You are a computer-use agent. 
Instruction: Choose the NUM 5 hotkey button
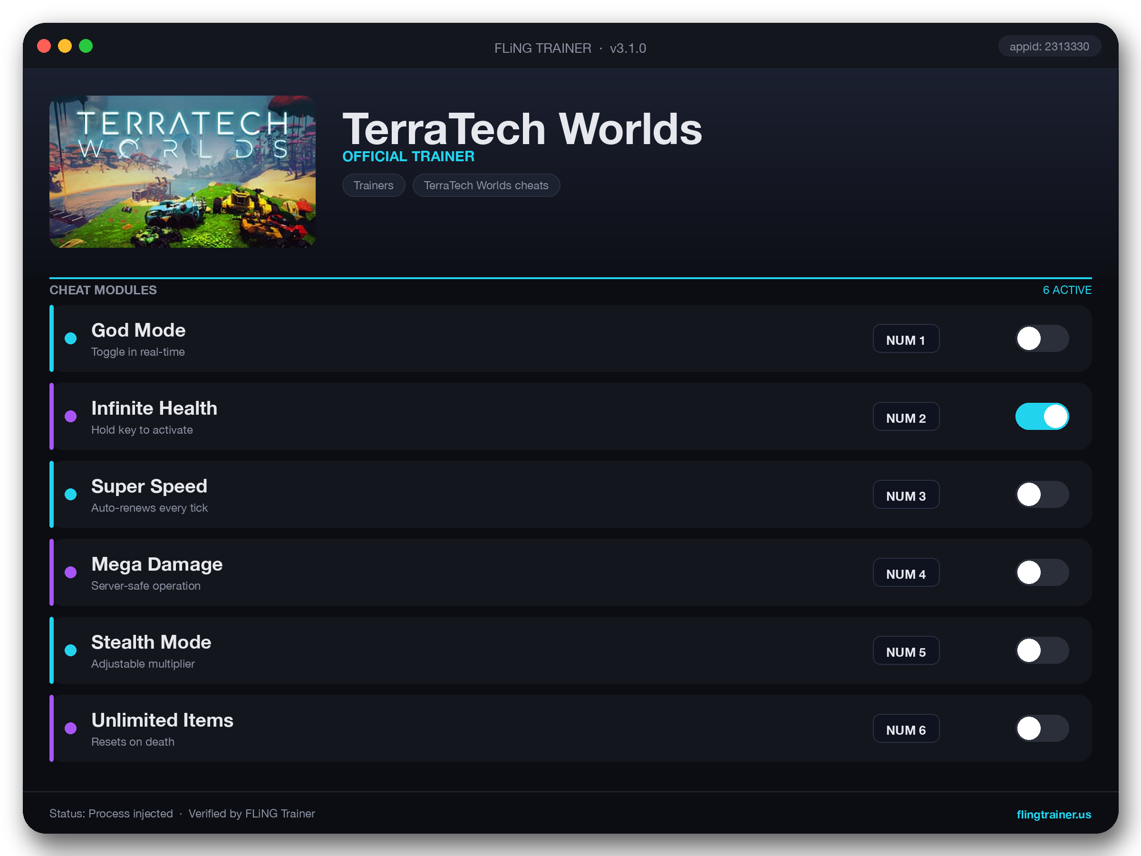(906, 650)
